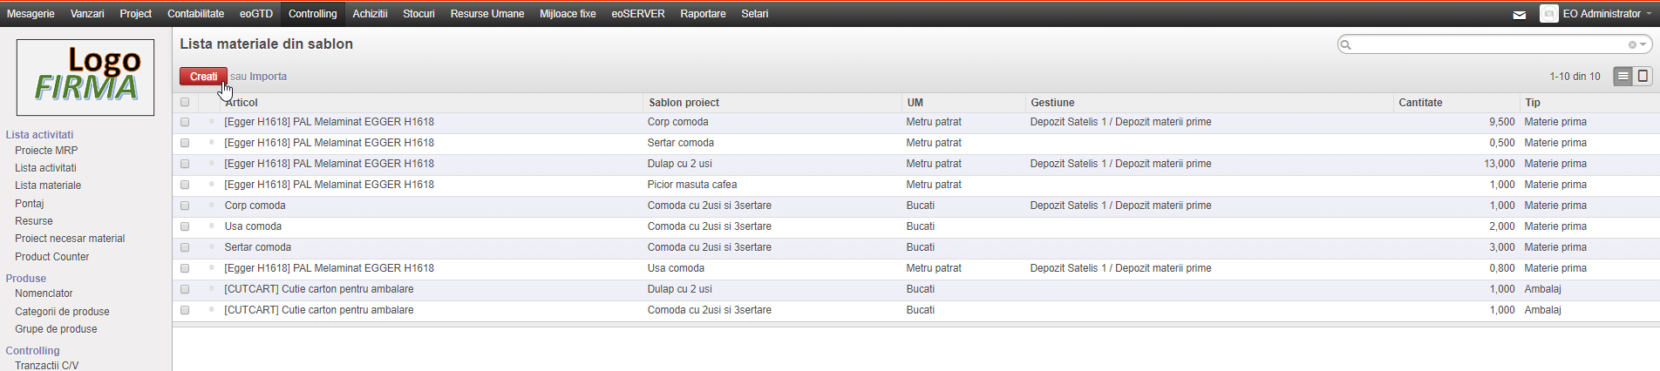Expand the search options dropdown arrow
Viewport: 1660px width, 371px height.
(1643, 44)
